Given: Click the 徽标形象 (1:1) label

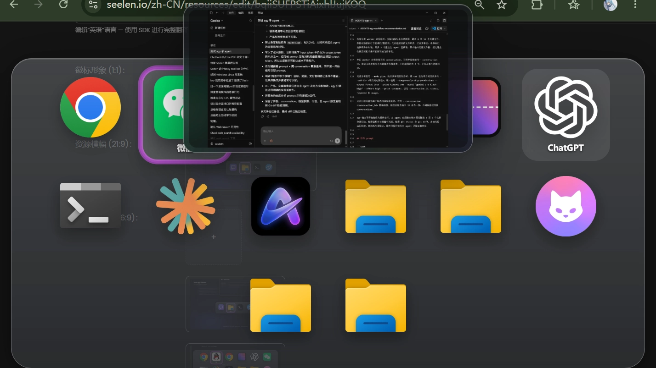Looking at the screenshot, I should [x=100, y=70].
